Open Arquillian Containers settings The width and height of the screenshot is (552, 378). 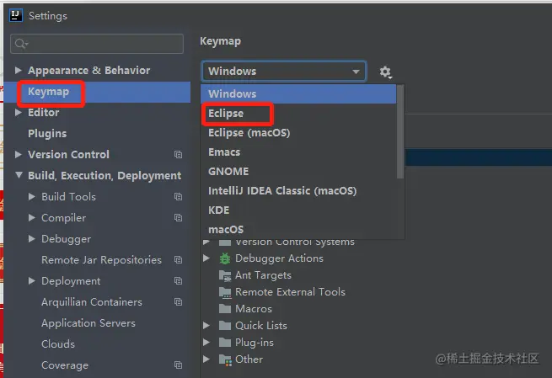(x=92, y=302)
